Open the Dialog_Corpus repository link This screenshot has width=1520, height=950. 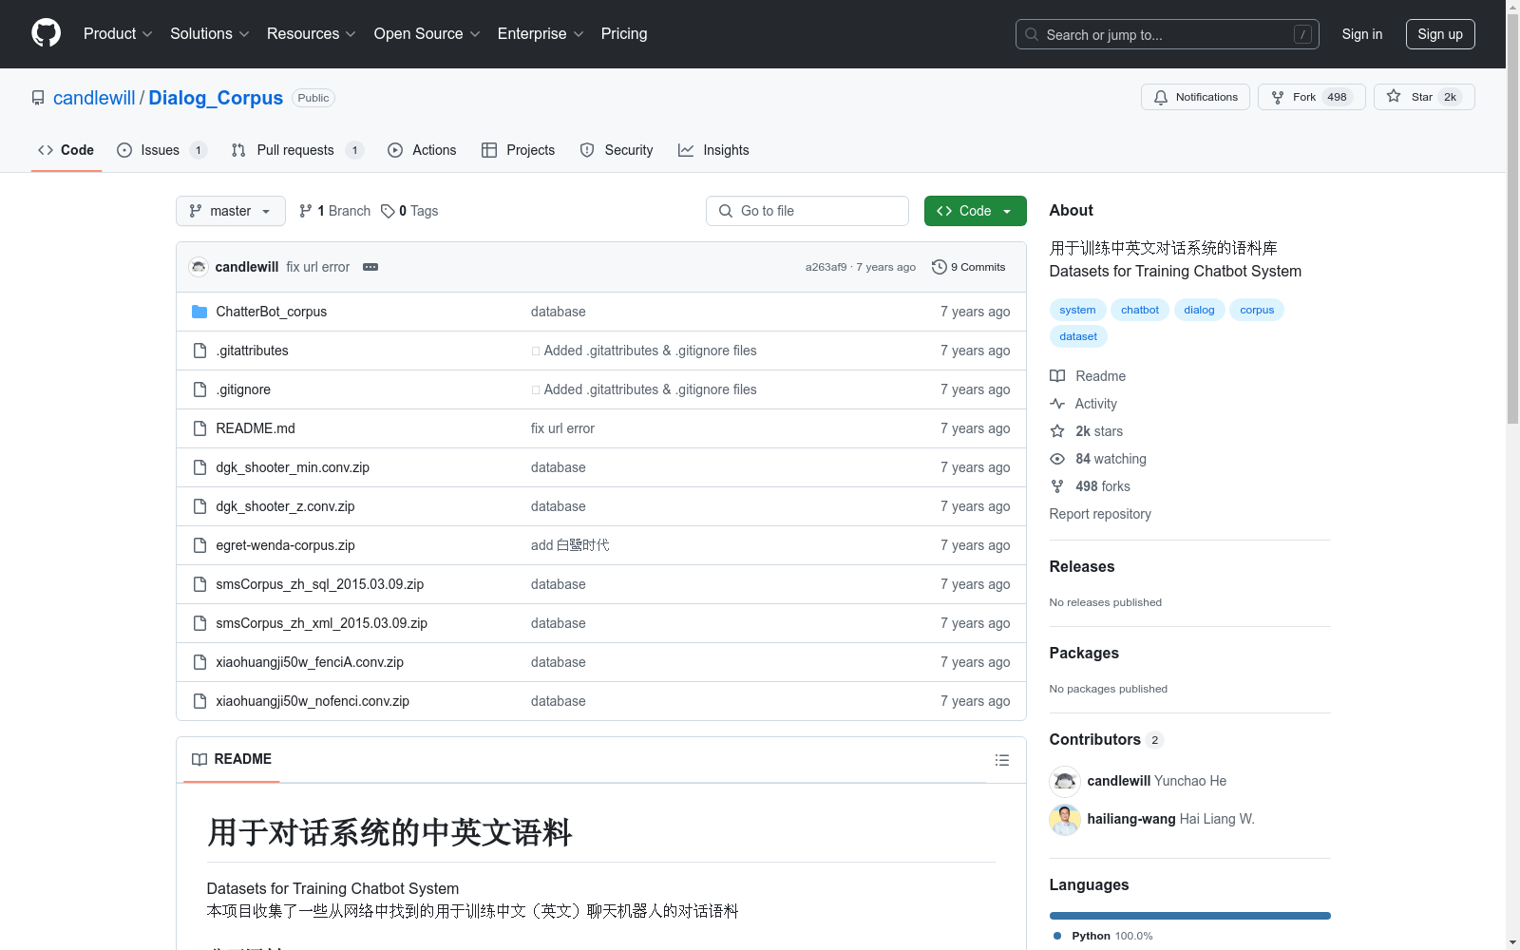[x=216, y=98]
